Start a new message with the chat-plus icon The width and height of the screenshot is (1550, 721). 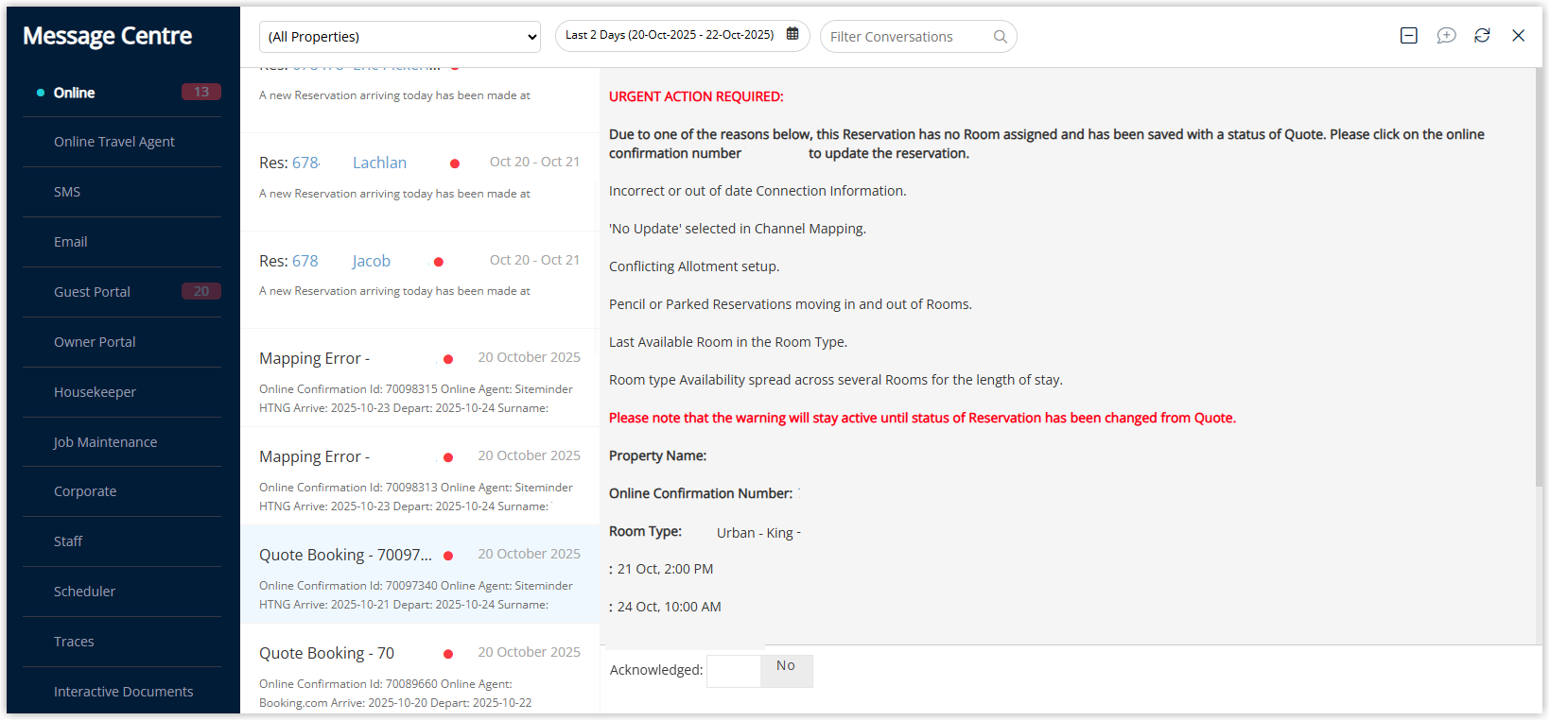click(1446, 36)
